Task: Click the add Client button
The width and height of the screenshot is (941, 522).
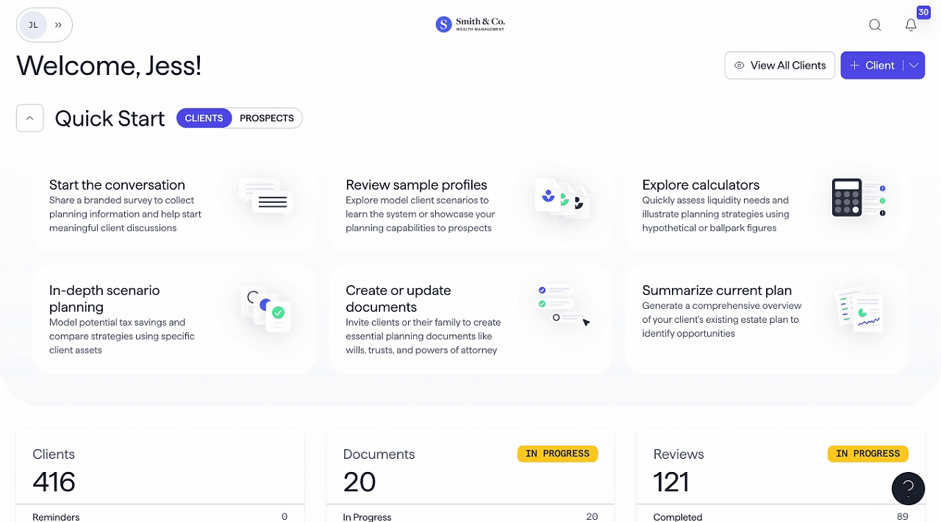Action: (873, 65)
